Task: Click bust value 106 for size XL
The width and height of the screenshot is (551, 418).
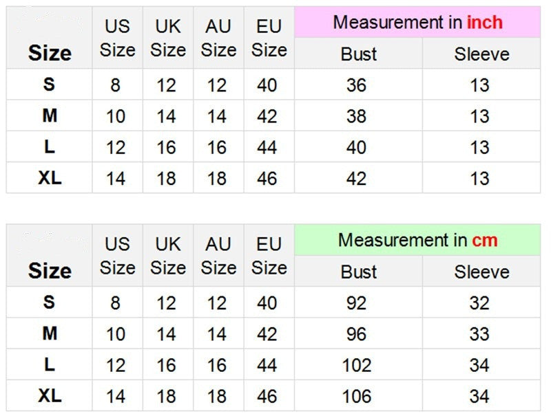Action: (x=357, y=397)
